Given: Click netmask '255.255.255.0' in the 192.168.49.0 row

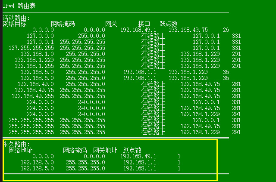Looking at the screenshot, I should click(85, 84).
